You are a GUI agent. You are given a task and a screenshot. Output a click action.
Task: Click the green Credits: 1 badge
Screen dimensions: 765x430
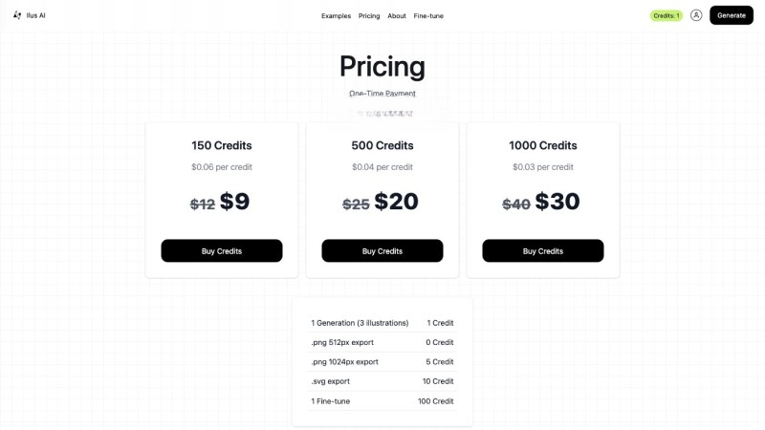coord(666,15)
